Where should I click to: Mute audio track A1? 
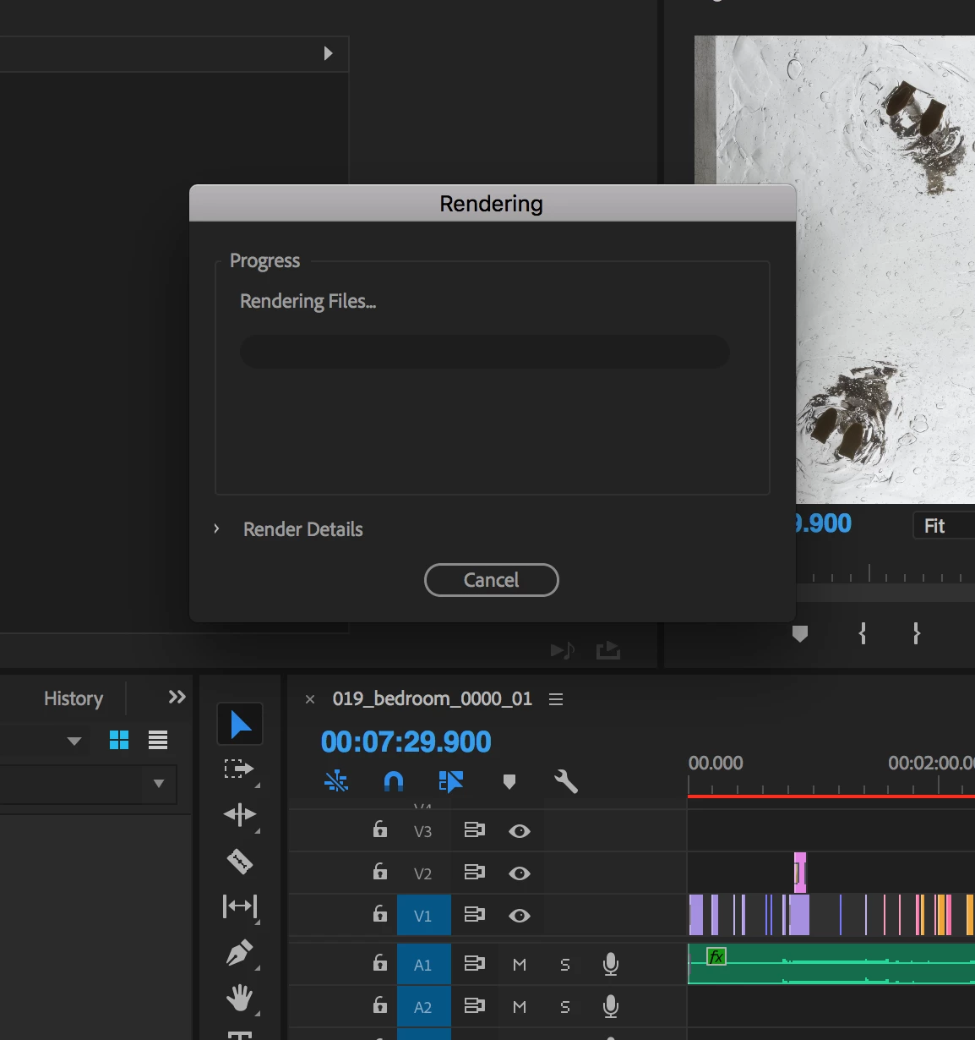tap(520, 965)
